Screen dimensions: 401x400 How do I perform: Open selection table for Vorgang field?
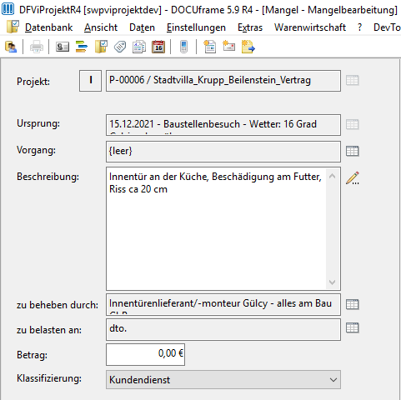pos(353,152)
